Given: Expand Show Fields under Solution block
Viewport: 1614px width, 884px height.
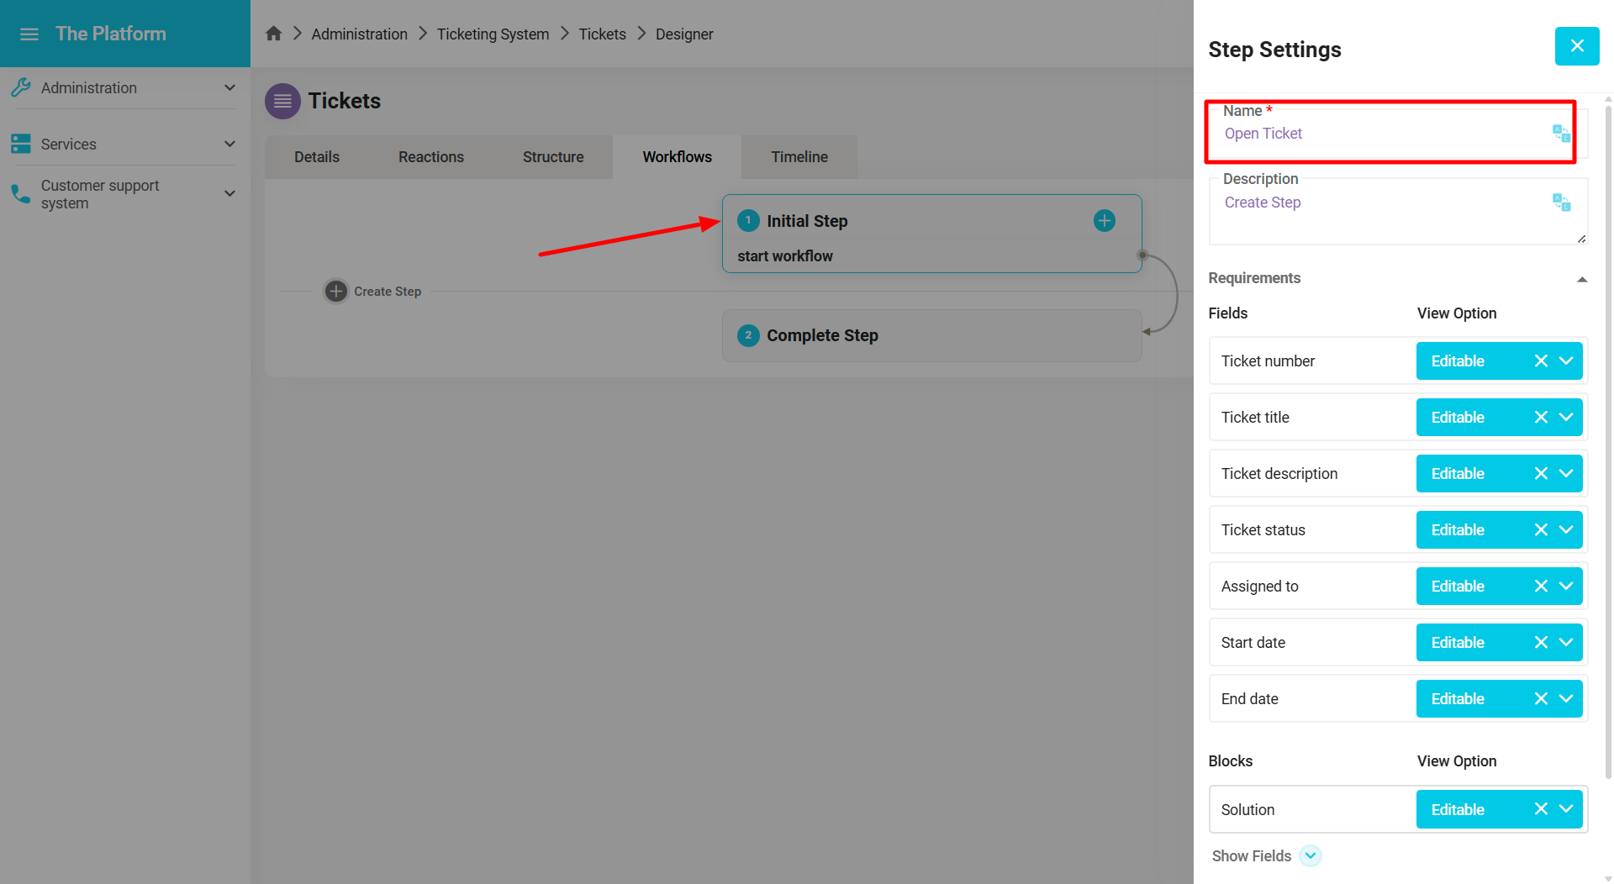Looking at the screenshot, I should pyautogui.click(x=1310, y=856).
